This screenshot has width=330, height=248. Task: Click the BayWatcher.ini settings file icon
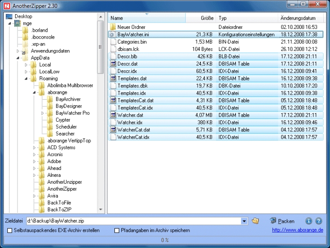tap(113, 34)
